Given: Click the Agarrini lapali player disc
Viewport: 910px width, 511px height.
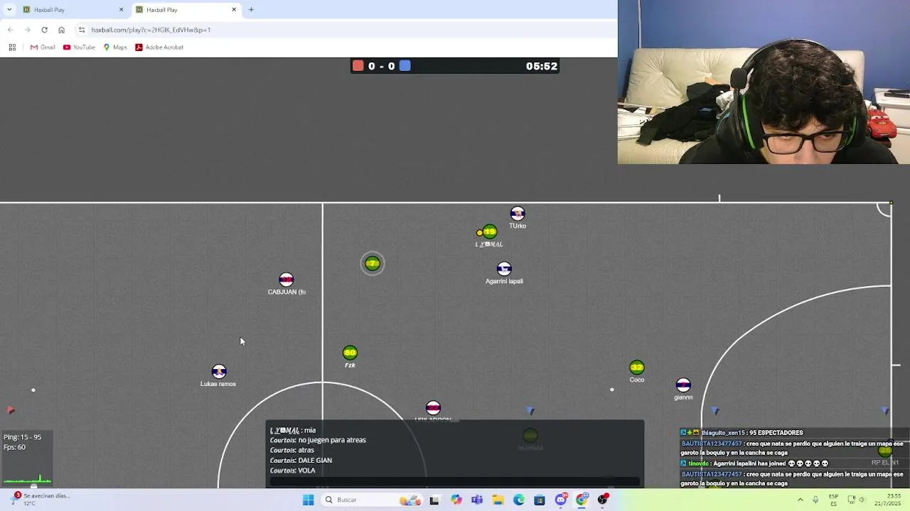Looking at the screenshot, I should pos(504,269).
